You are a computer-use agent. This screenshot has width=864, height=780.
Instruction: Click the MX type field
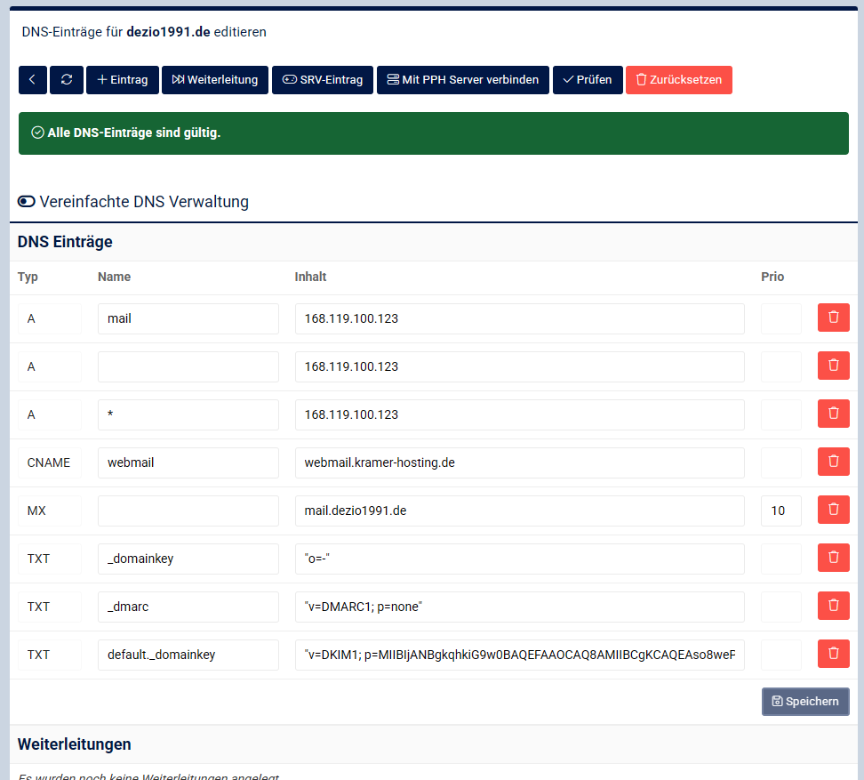pos(50,511)
